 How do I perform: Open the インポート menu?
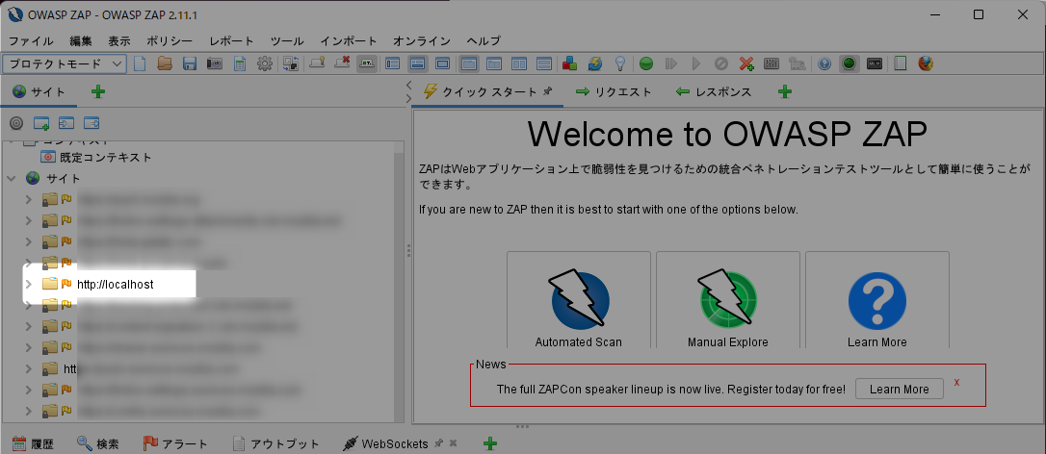coord(349,40)
